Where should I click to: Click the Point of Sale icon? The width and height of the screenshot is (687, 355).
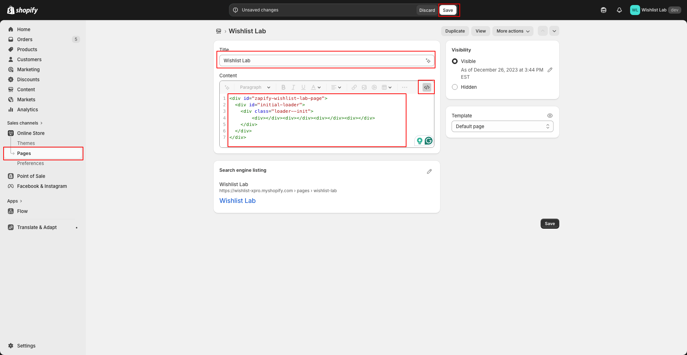tap(11, 176)
